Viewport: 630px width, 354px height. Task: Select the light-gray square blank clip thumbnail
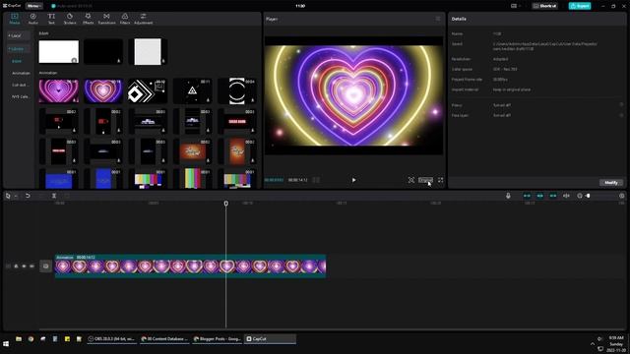click(x=148, y=51)
